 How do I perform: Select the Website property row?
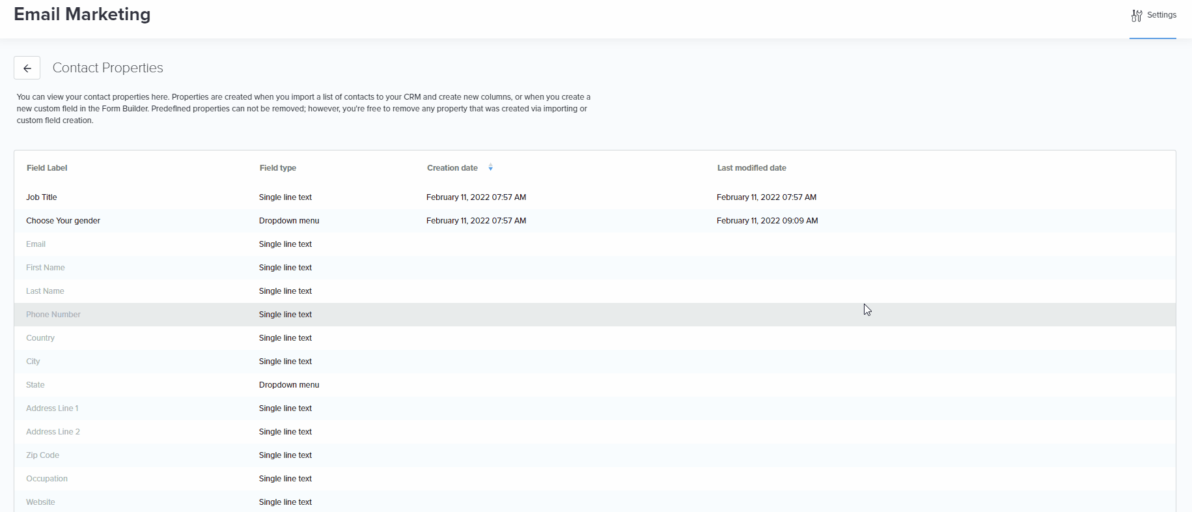pyautogui.click(x=40, y=502)
